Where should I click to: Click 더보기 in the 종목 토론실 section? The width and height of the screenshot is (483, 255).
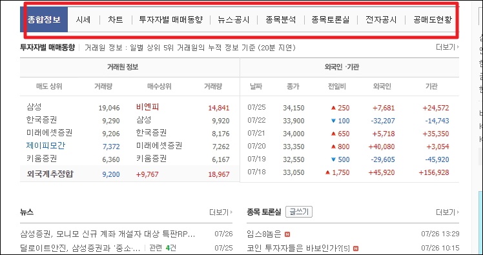pyautogui.click(x=447, y=212)
